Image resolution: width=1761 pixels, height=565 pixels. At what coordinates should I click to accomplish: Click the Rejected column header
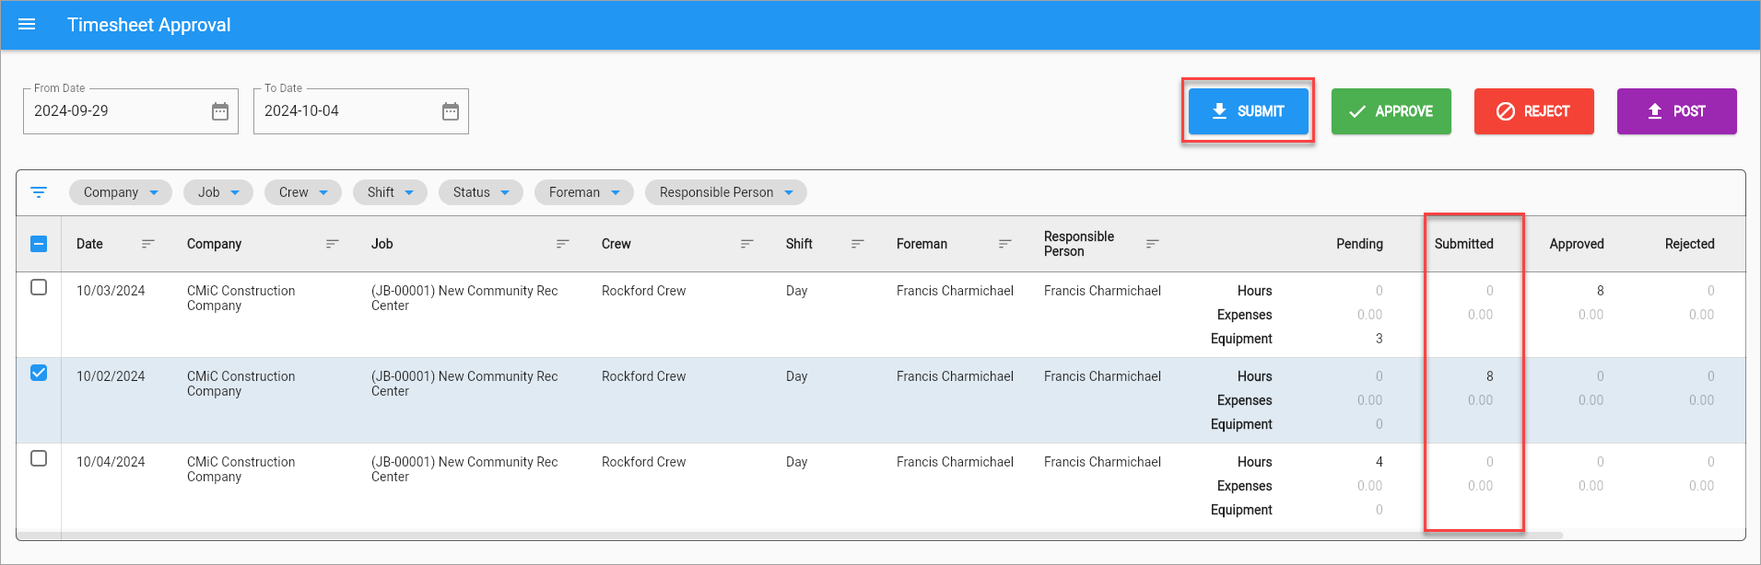1689,244
